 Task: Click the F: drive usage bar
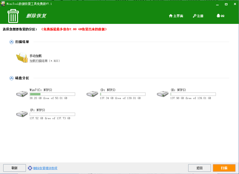[53, 114]
